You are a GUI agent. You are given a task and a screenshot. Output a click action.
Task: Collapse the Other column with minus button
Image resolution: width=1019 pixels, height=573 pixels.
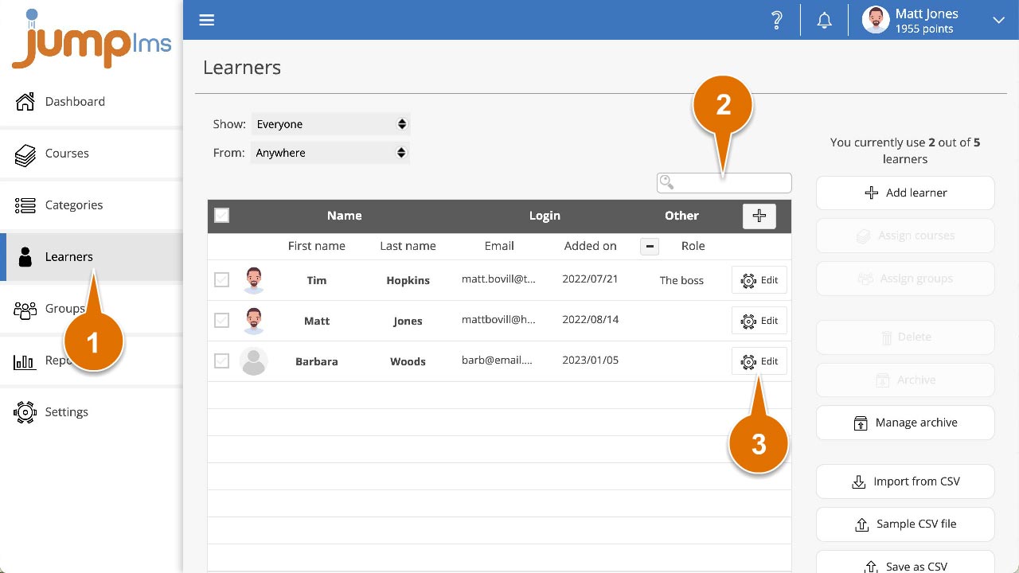click(650, 247)
